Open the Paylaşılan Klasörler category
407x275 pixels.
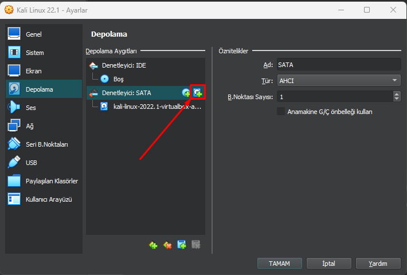pos(44,181)
